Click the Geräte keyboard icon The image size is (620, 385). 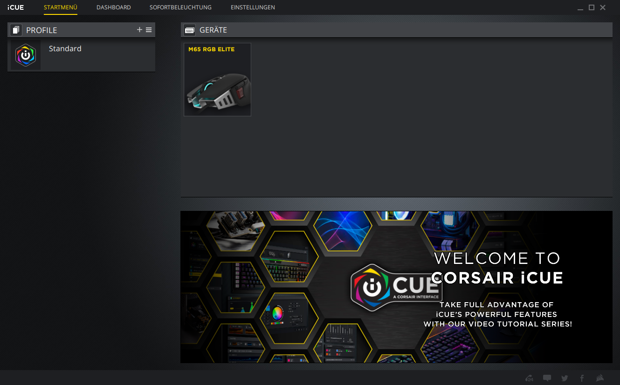[189, 30]
